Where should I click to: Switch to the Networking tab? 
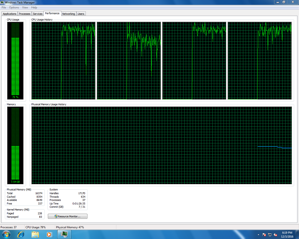click(68, 14)
